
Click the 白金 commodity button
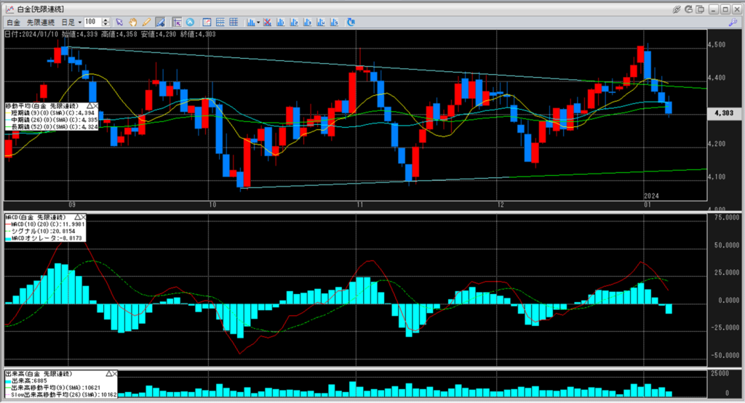point(14,23)
